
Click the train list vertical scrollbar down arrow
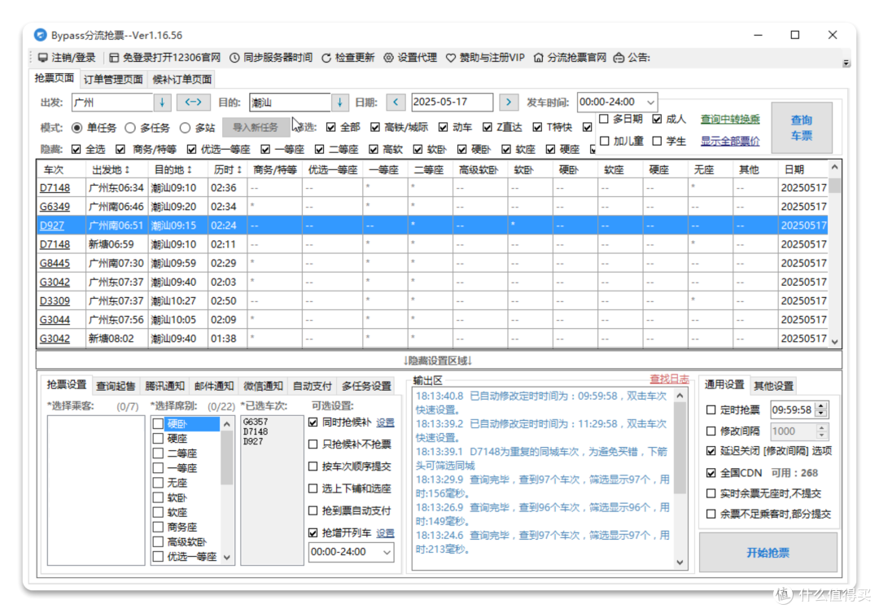835,342
